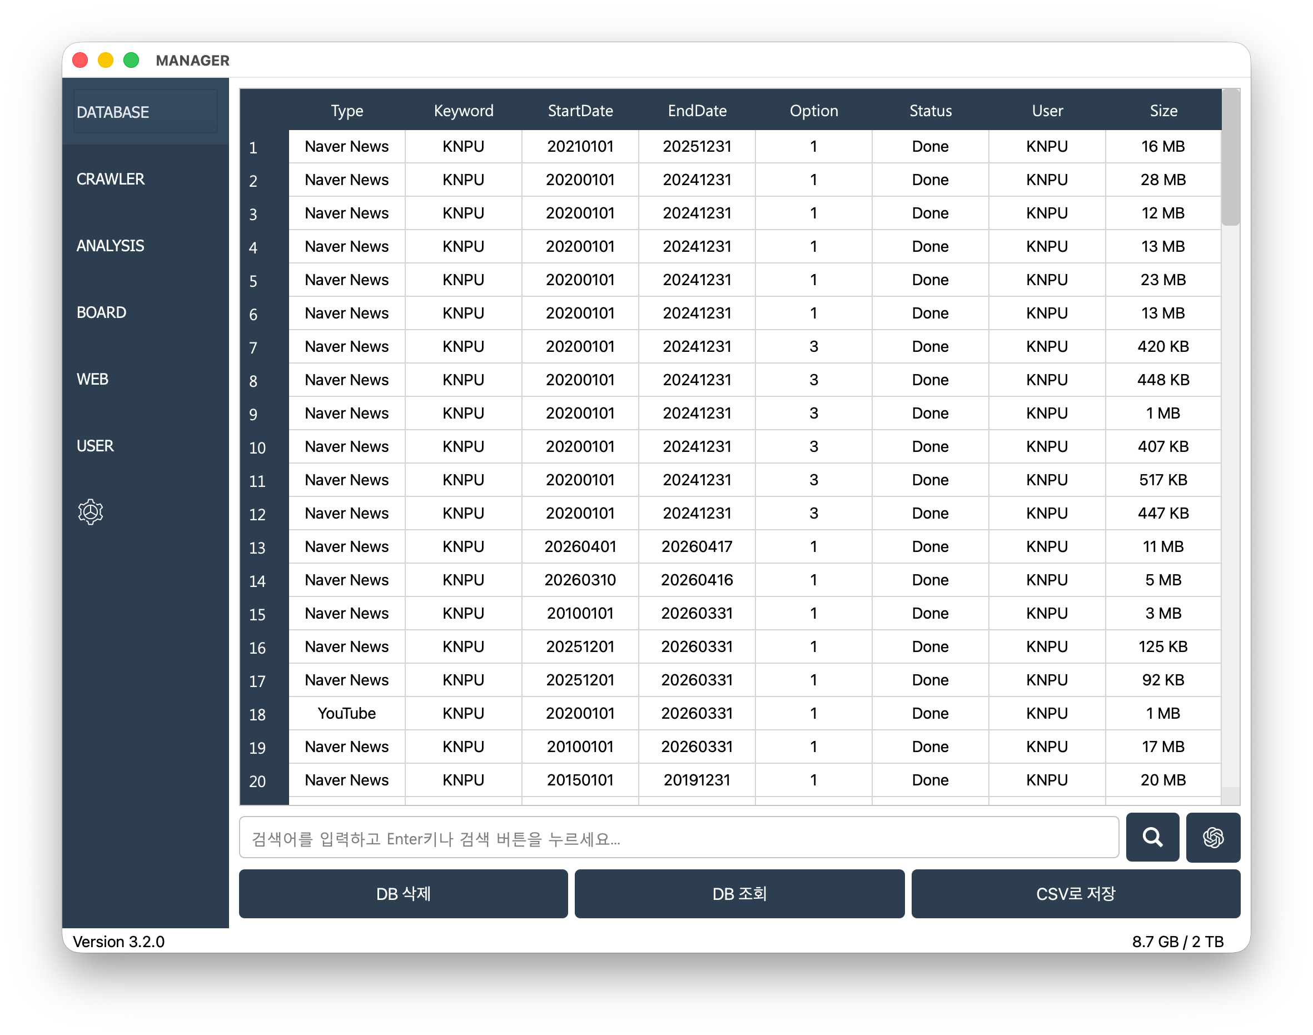Click the 17 MB size cell
This screenshot has width=1313, height=1035.
[x=1163, y=747]
